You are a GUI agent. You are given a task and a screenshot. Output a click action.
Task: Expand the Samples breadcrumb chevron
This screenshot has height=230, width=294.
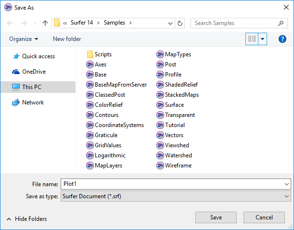[130, 23]
